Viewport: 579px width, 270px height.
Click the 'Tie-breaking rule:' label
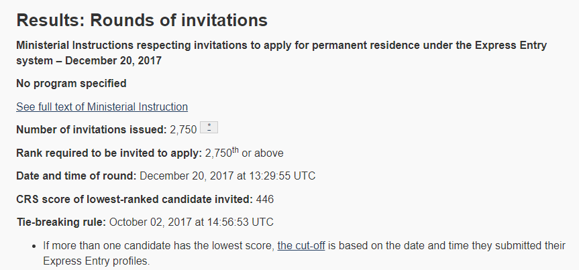[x=61, y=222]
